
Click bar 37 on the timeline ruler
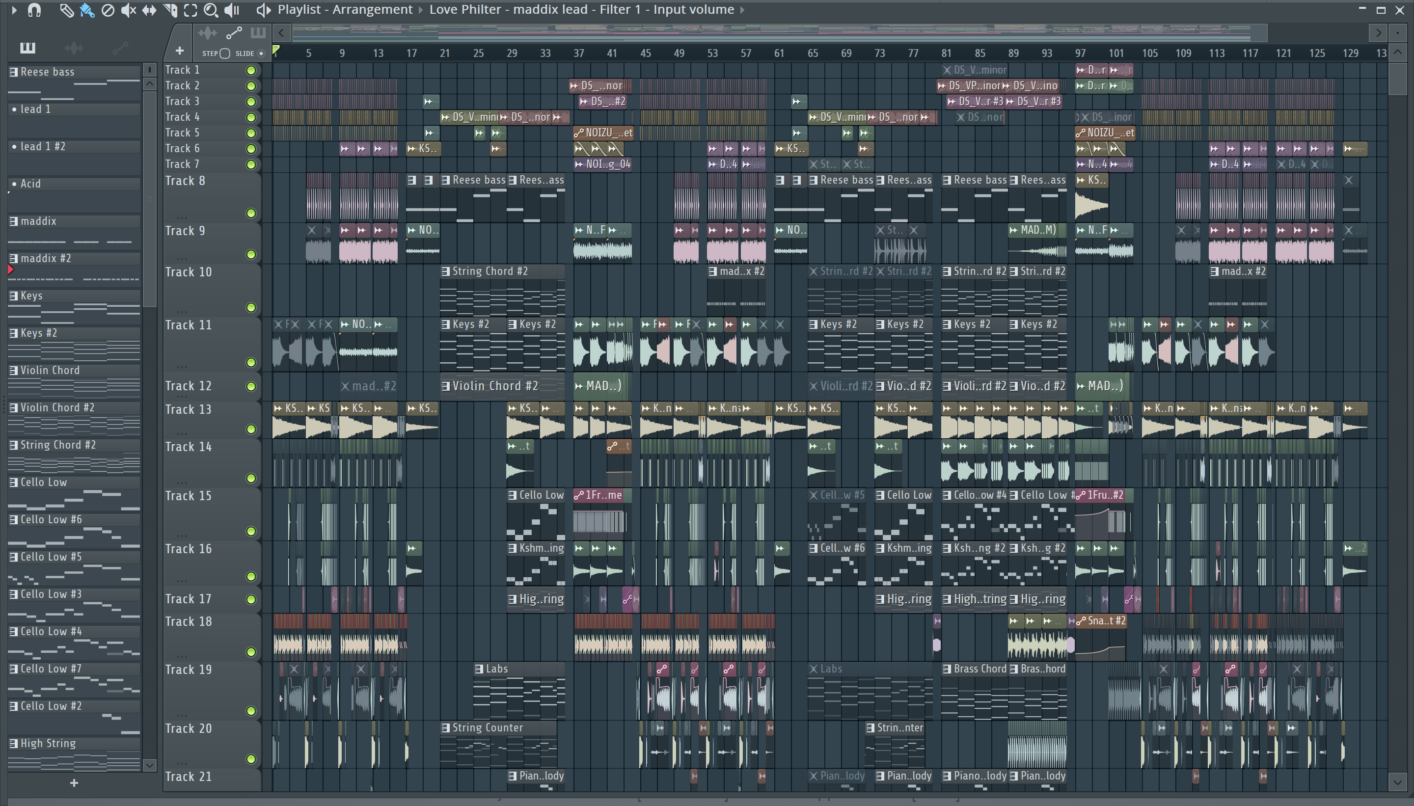578,53
